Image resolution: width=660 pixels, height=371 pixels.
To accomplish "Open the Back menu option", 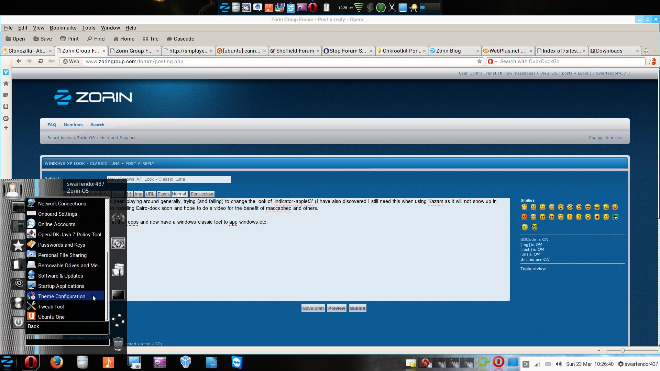I will click(34, 326).
